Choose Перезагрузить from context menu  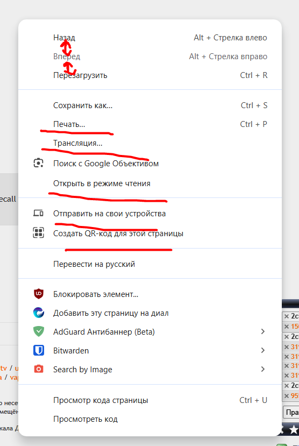pos(150,75)
